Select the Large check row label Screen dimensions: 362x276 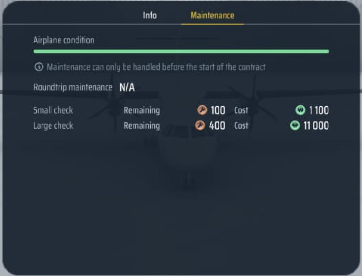53,126
